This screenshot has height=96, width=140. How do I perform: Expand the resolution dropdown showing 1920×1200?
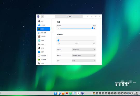tap(83, 50)
